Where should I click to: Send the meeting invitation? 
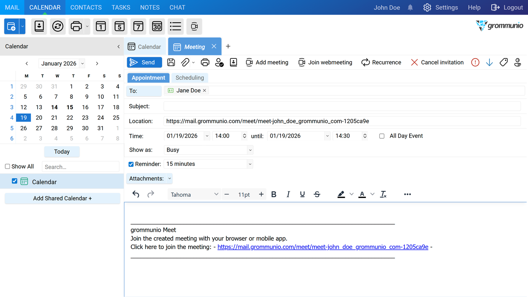pos(144,62)
